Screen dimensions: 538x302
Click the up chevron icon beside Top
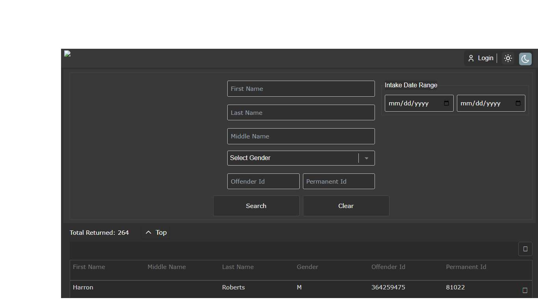pos(148,232)
